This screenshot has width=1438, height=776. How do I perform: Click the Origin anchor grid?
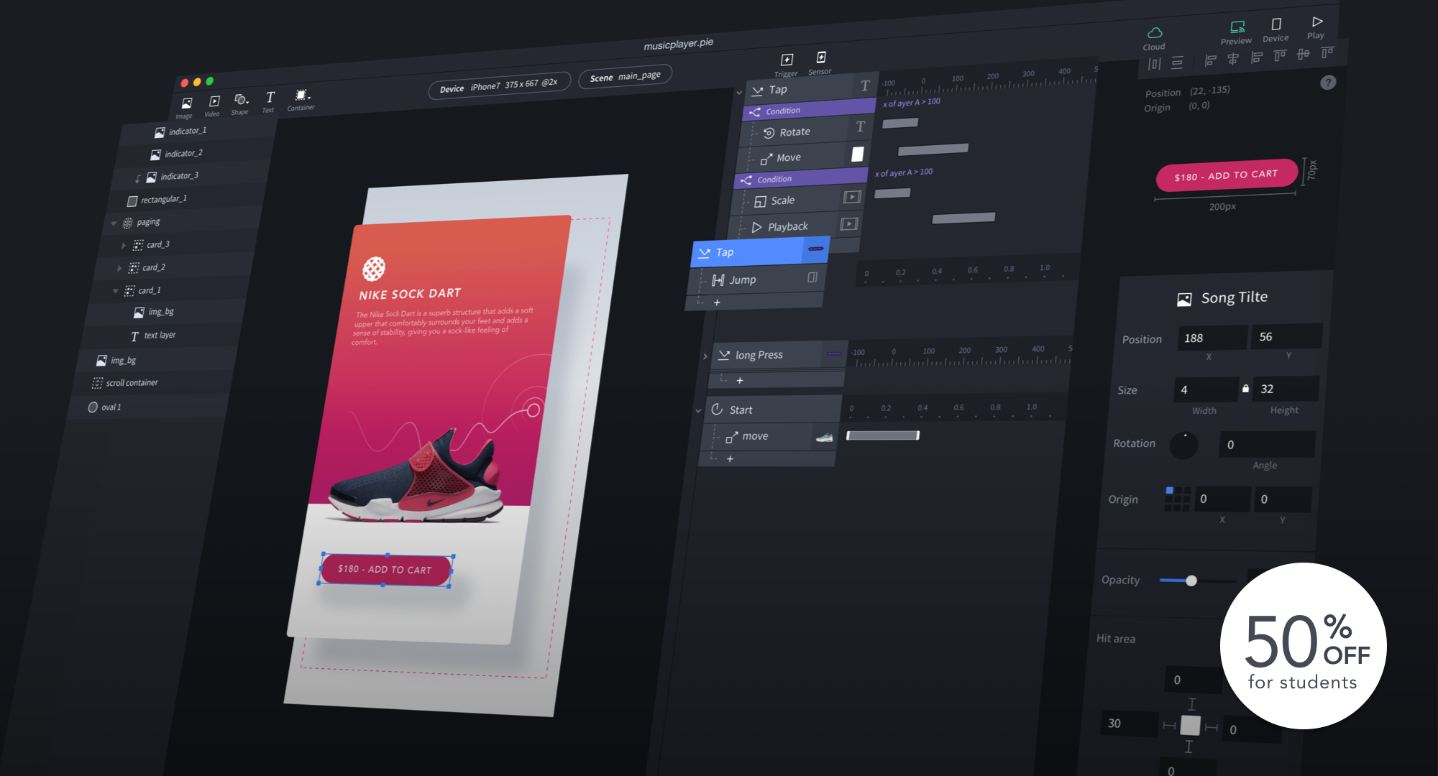[x=1177, y=499]
